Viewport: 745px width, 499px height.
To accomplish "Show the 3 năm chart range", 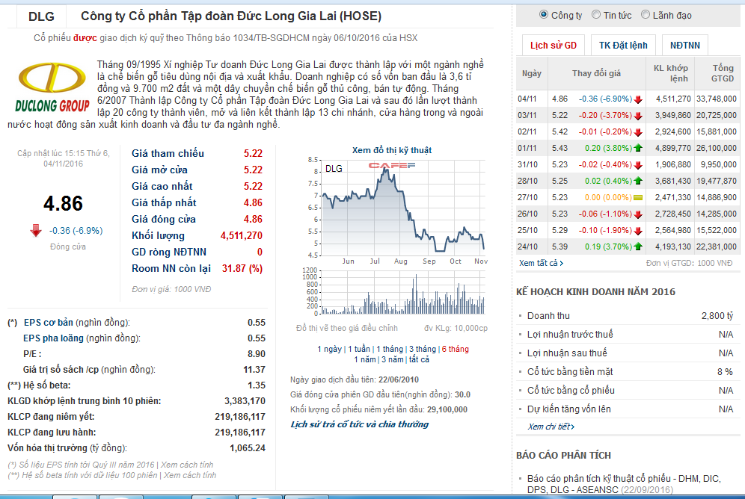I will coord(393,359).
